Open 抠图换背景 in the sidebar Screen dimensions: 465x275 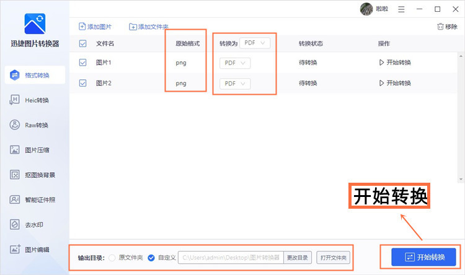(x=35, y=175)
